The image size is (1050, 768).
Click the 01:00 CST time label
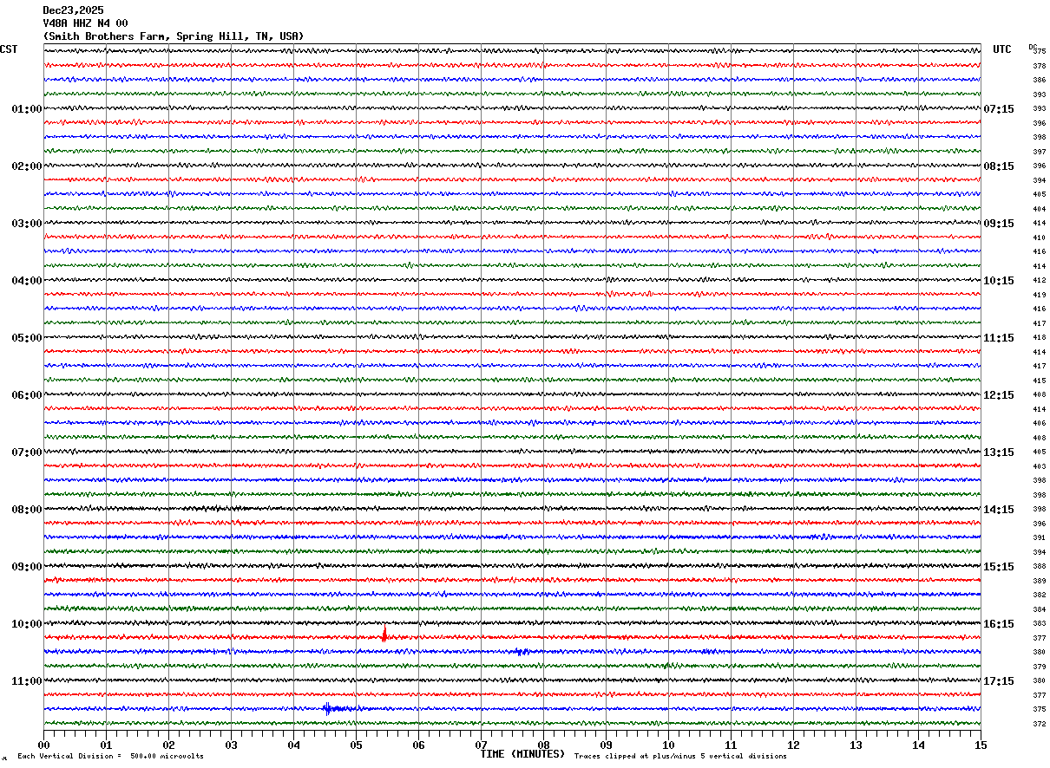27,109
